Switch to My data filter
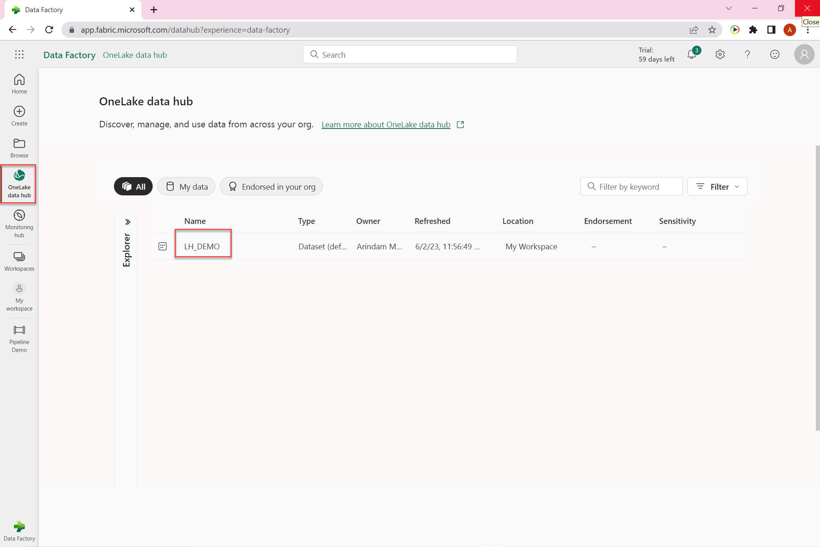This screenshot has width=820, height=547. tap(186, 187)
